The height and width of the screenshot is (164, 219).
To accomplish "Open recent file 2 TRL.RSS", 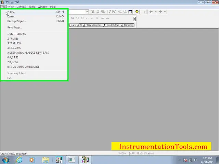I will 34,39.
